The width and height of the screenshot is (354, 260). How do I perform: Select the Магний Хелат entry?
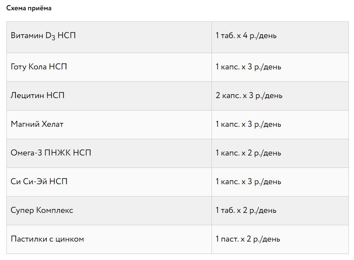tap(37, 124)
